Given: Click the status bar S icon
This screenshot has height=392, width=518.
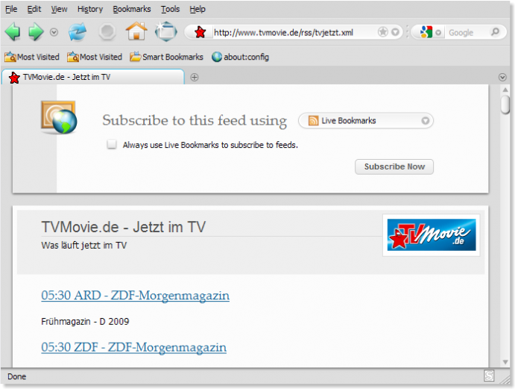Looking at the screenshot, I should coord(489,376).
